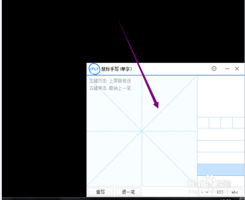The image size is (245, 200).
Task: Switch to abc letter input mode
Action: tap(235, 192)
